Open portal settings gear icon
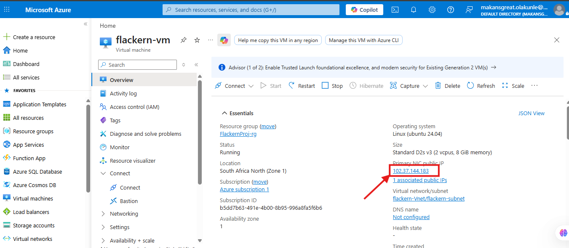569x248 pixels. coord(432,10)
